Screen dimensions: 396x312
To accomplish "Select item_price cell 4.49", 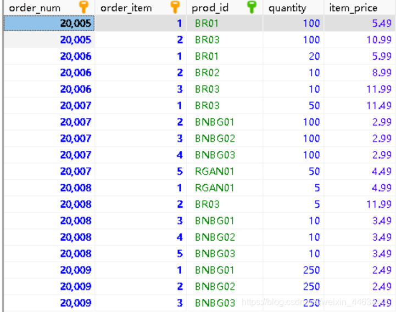I will point(360,171).
